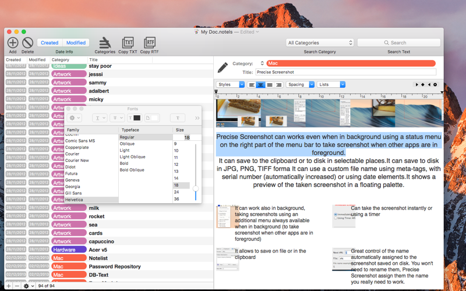Select the center text alignment icon

[x=260, y=84]
